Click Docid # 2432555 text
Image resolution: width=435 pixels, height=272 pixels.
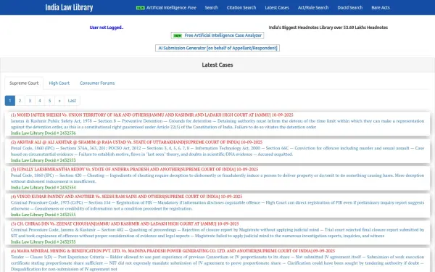(43, 215)
